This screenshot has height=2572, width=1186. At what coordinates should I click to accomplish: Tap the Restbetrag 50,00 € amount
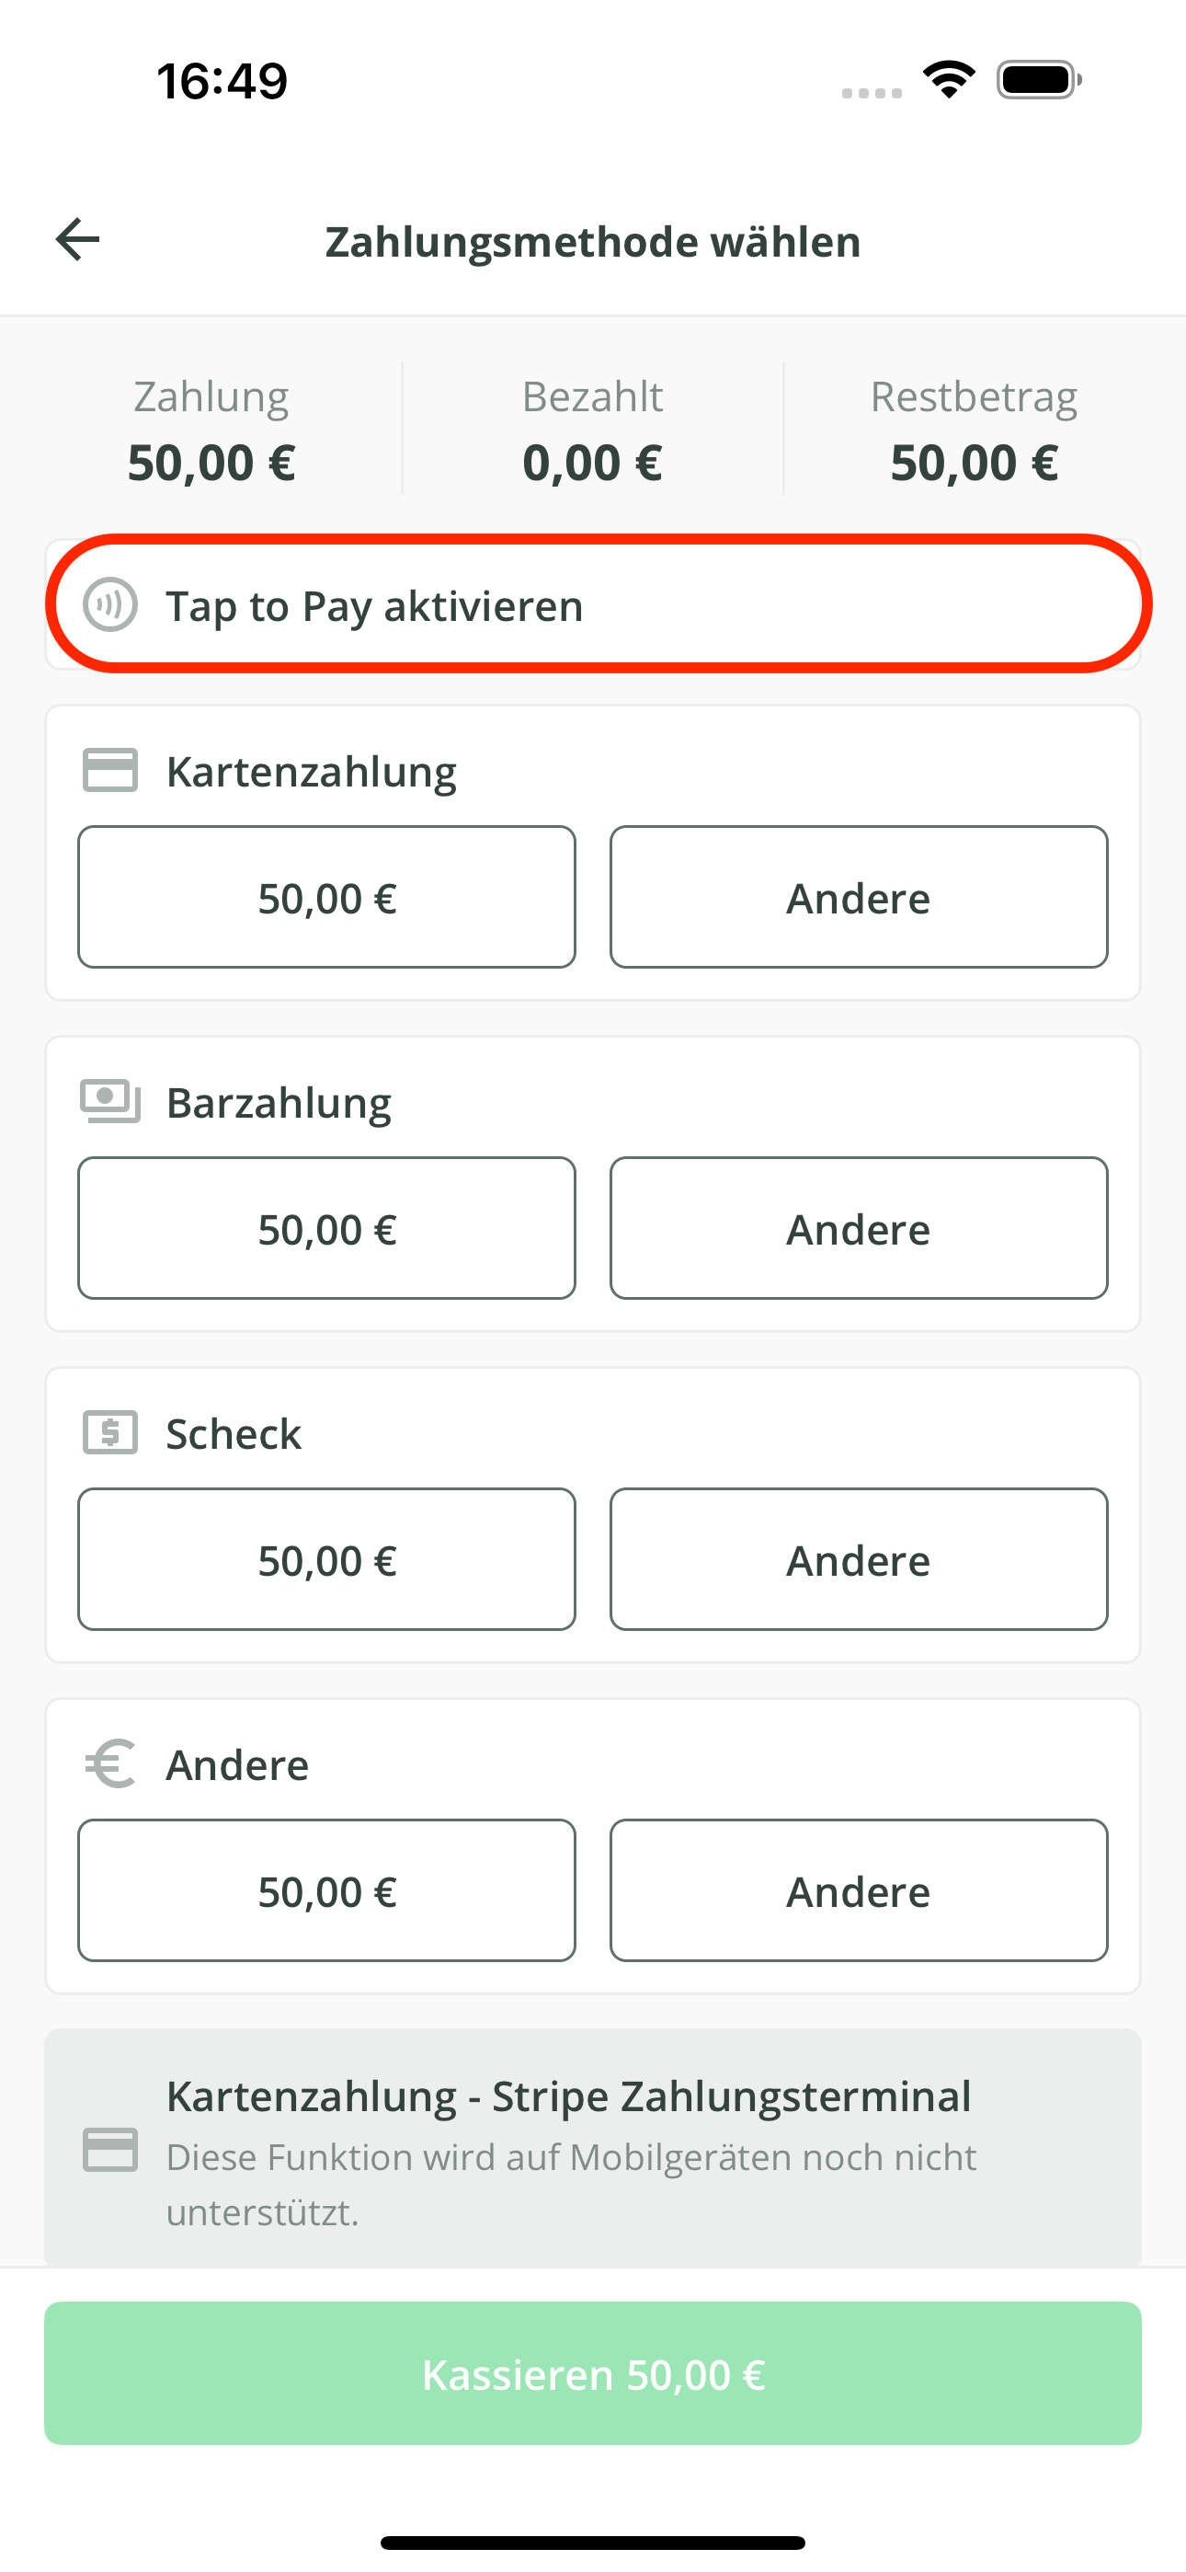click(974, 464)
